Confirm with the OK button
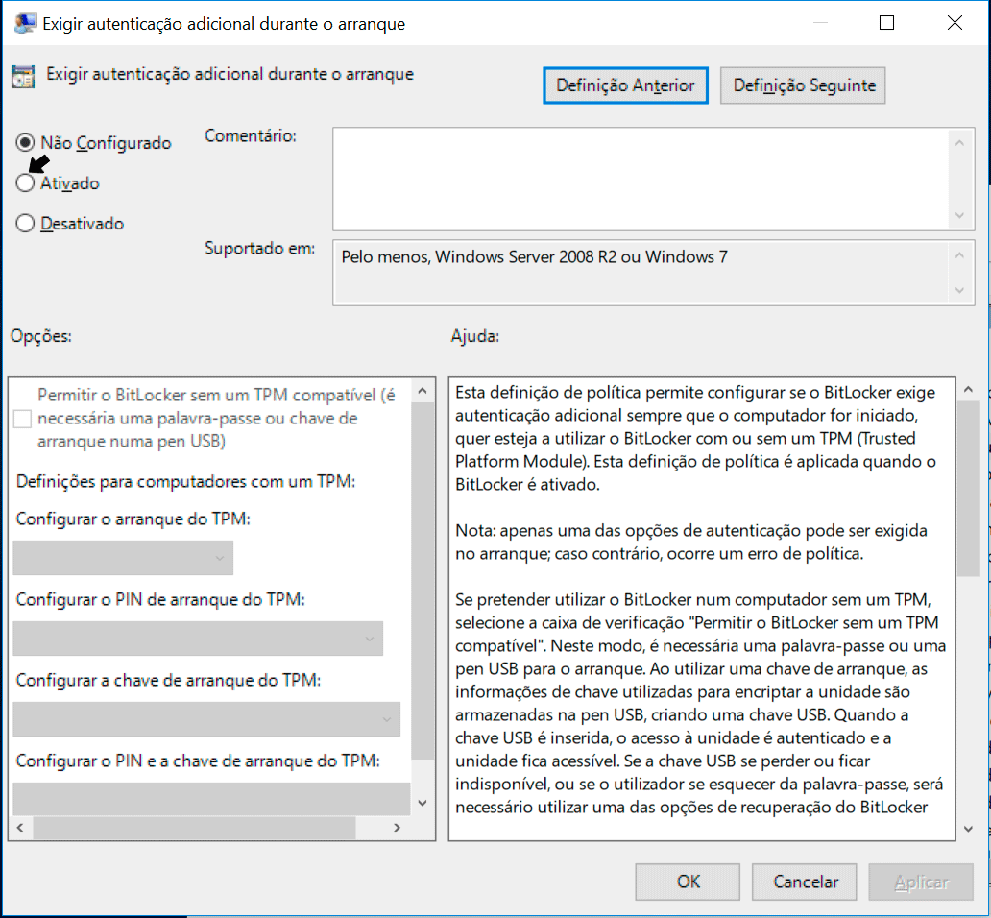The height and width of the screenshot is (918, 991). pos(688,882)
